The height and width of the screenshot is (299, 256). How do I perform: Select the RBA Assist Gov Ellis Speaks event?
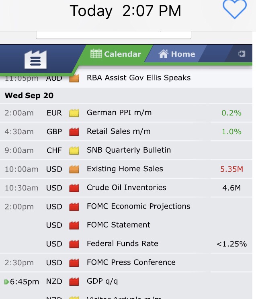click(139, 78)
